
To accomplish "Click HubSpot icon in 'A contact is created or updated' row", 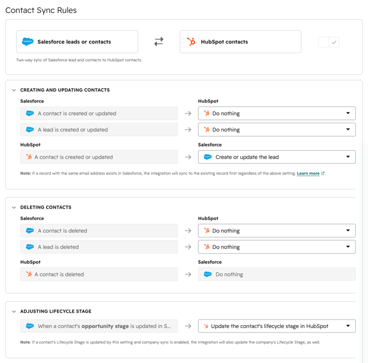I will [29, 157].
